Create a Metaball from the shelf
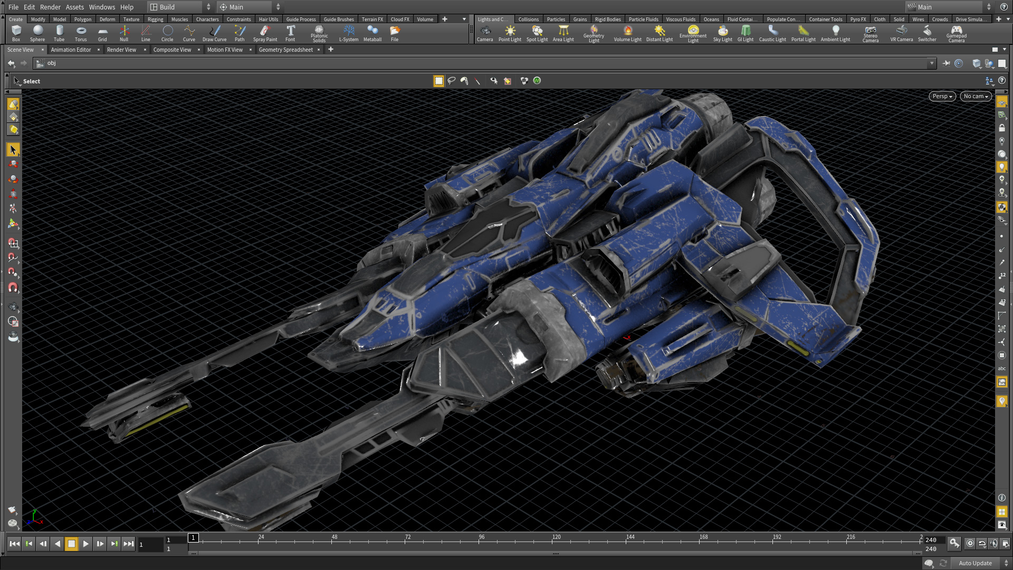This screenshot has height=570, width=1013. (372, 33)
